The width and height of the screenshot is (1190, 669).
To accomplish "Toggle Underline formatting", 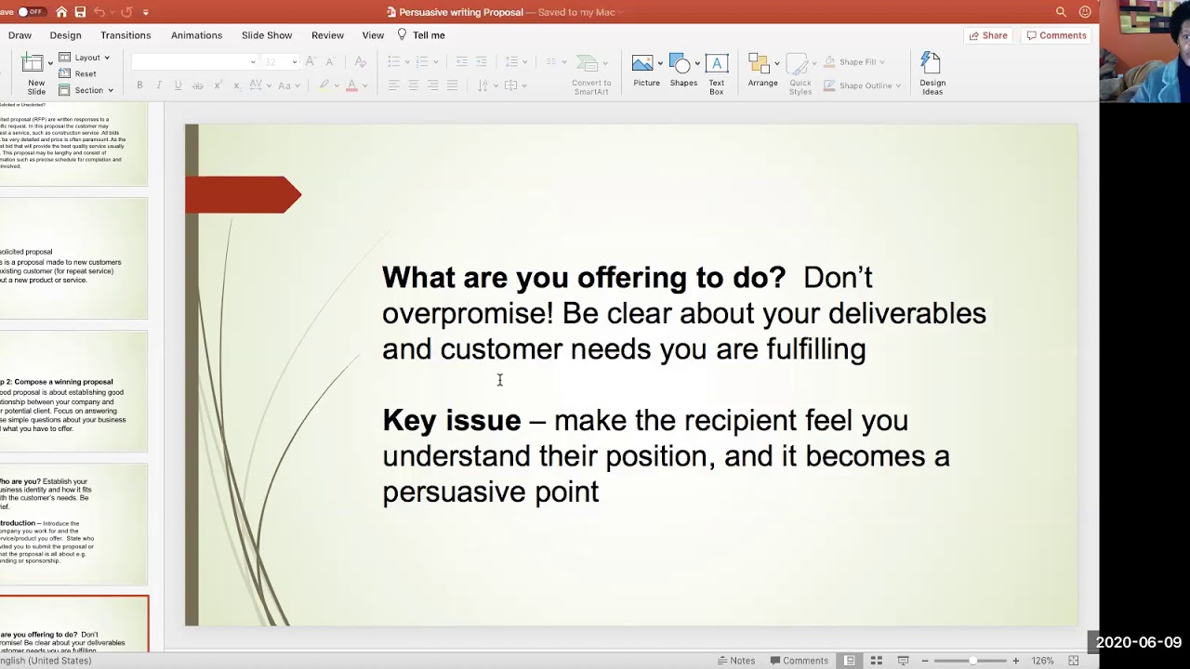I will 178,85.
